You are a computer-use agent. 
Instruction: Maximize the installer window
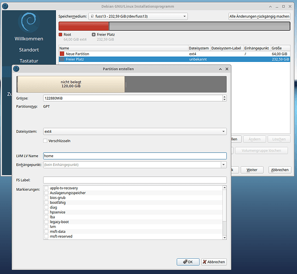283,7
